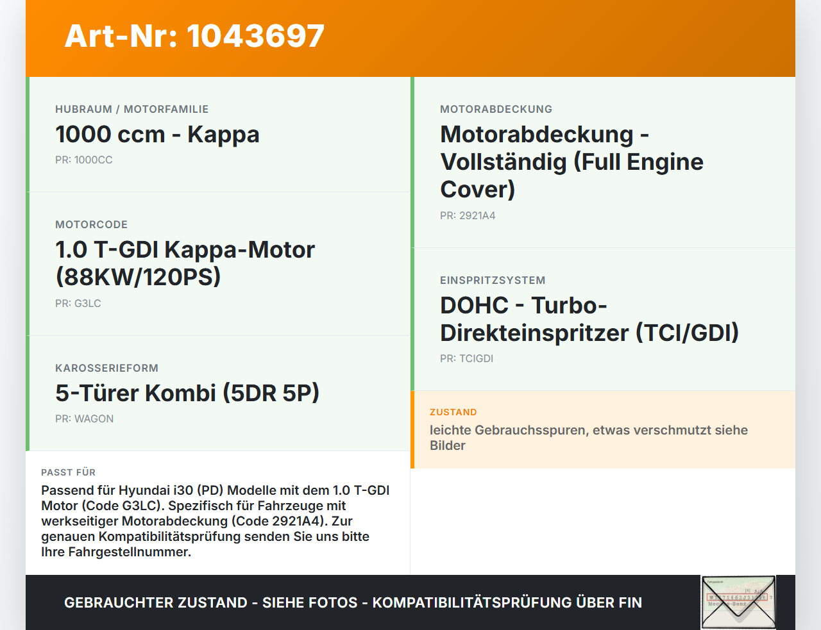Screen dimensions: 821x630
Task: Select '1.0 T-GDI Kappa-Motor (88KW/120PS)' text
Action: 185,263
